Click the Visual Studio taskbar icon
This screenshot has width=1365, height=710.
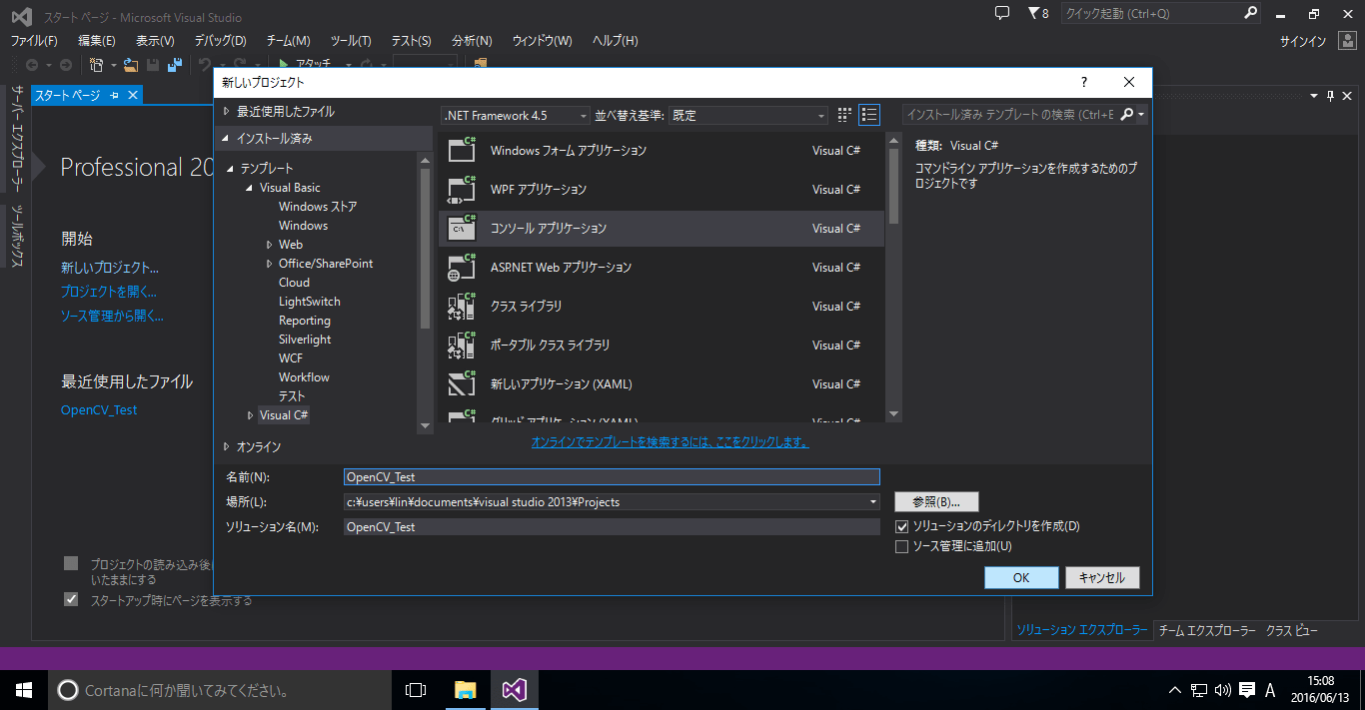click(514, 690)
